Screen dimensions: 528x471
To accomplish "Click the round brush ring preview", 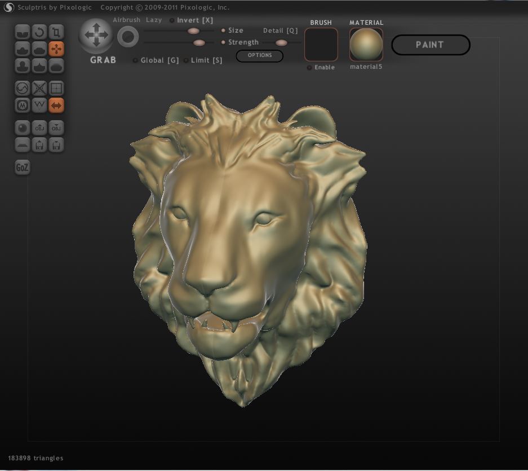I will click(x=128, y=37).
